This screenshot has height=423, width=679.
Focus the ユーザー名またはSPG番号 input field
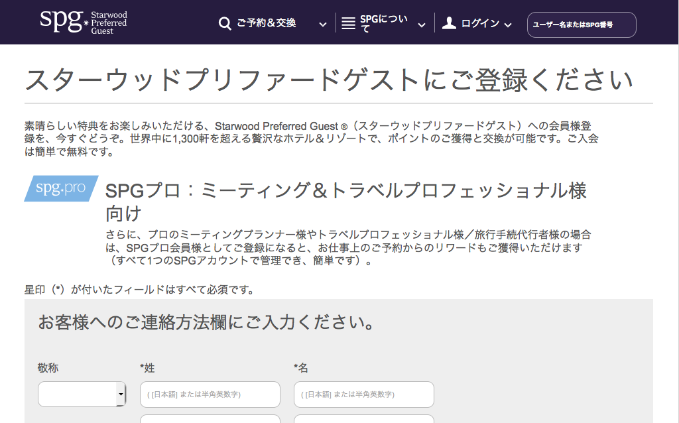(x=582, y=25)
